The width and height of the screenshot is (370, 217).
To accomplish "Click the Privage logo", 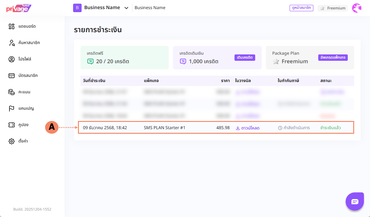I will [19, 8].
